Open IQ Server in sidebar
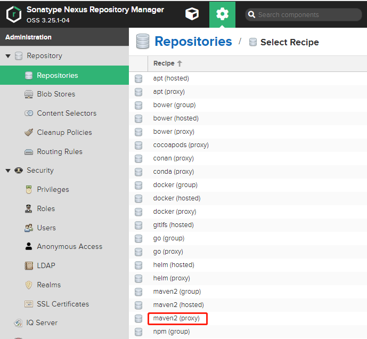367x339 pixels. tap(42, 323)
